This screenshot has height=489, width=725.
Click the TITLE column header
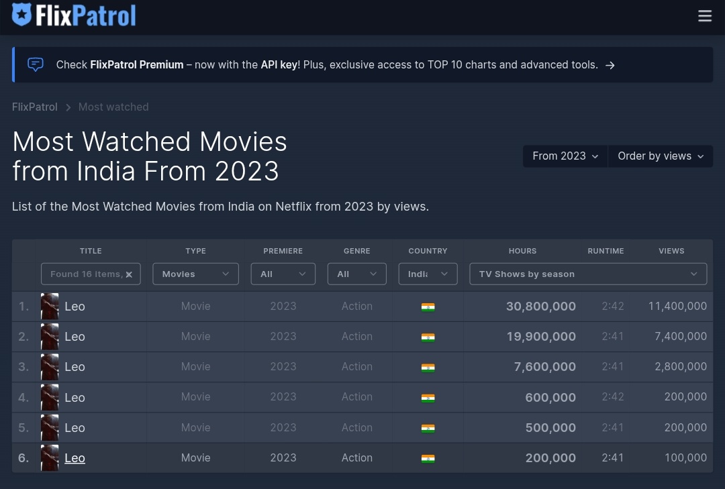(x=91, y=251)
